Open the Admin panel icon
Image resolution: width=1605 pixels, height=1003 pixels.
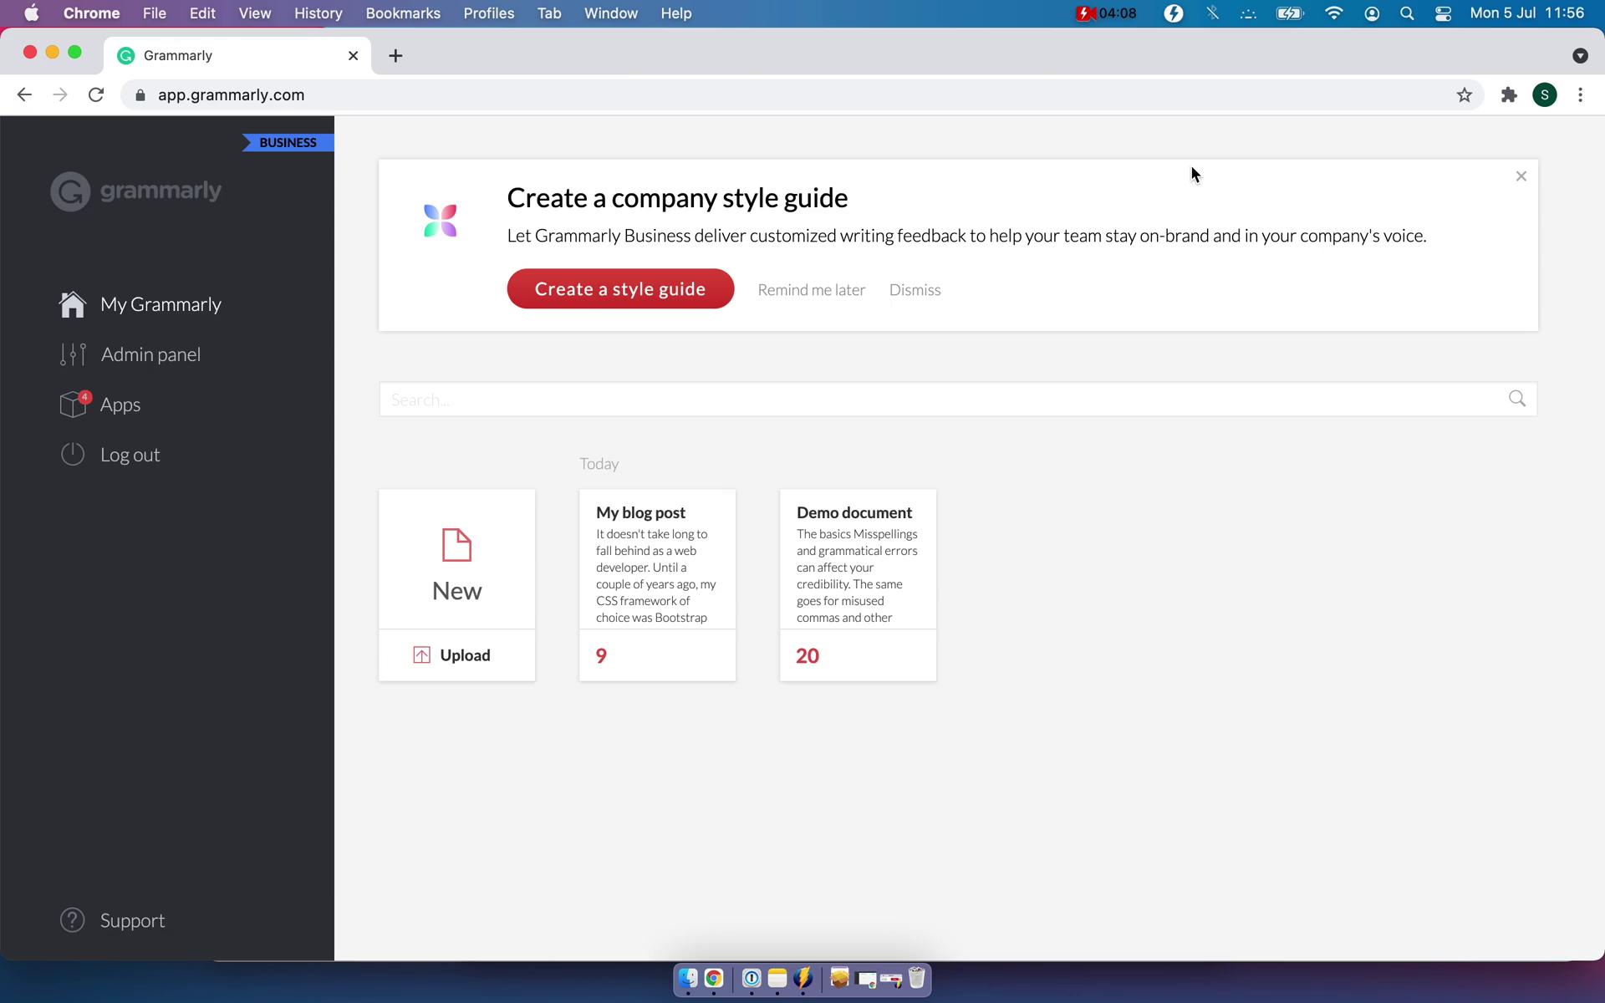[72, 354]
